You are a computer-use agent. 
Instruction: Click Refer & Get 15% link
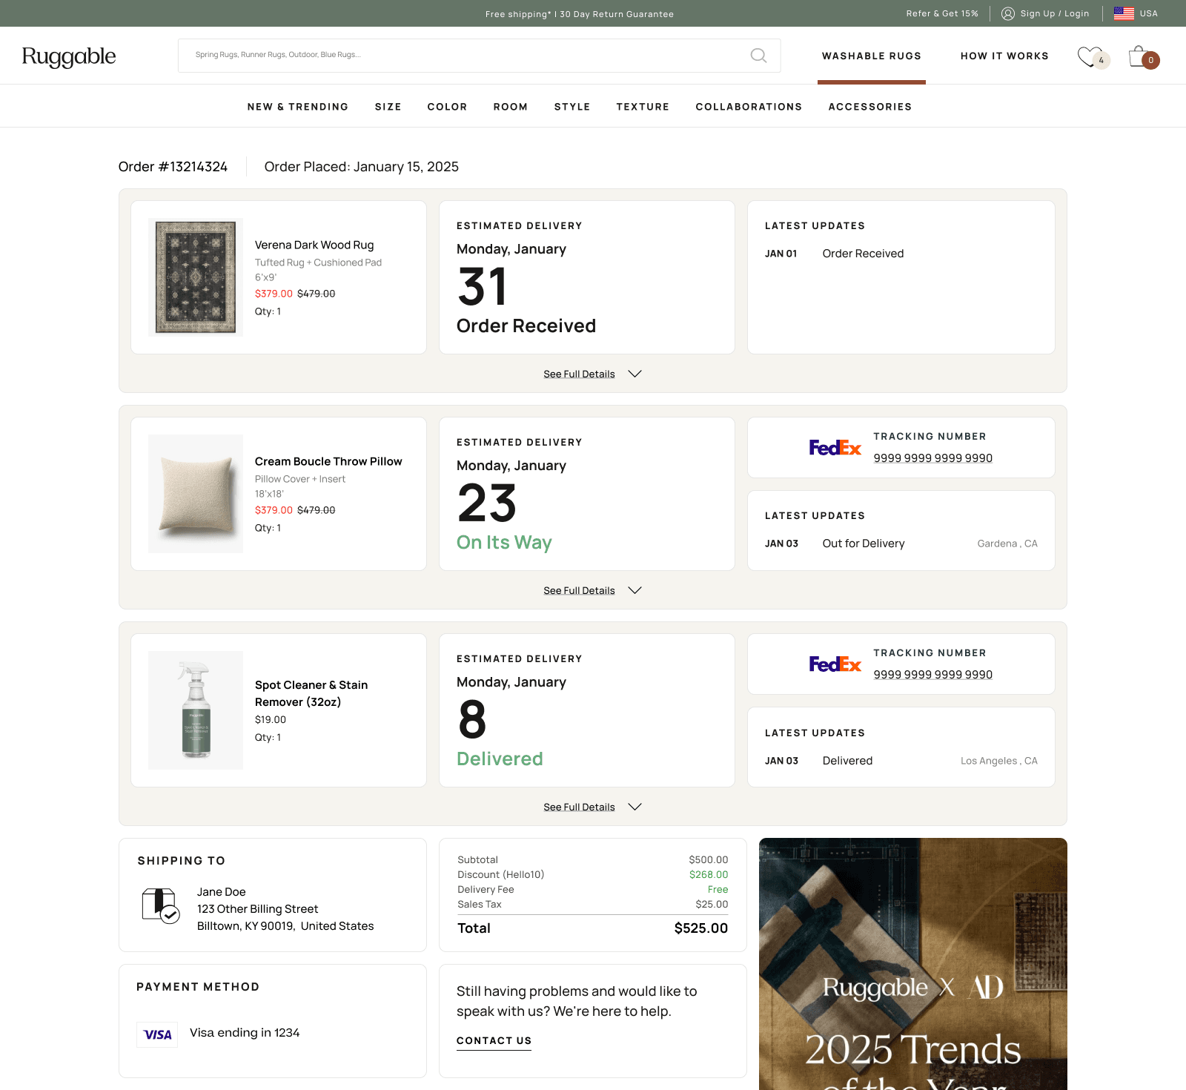tap(942, 13)
